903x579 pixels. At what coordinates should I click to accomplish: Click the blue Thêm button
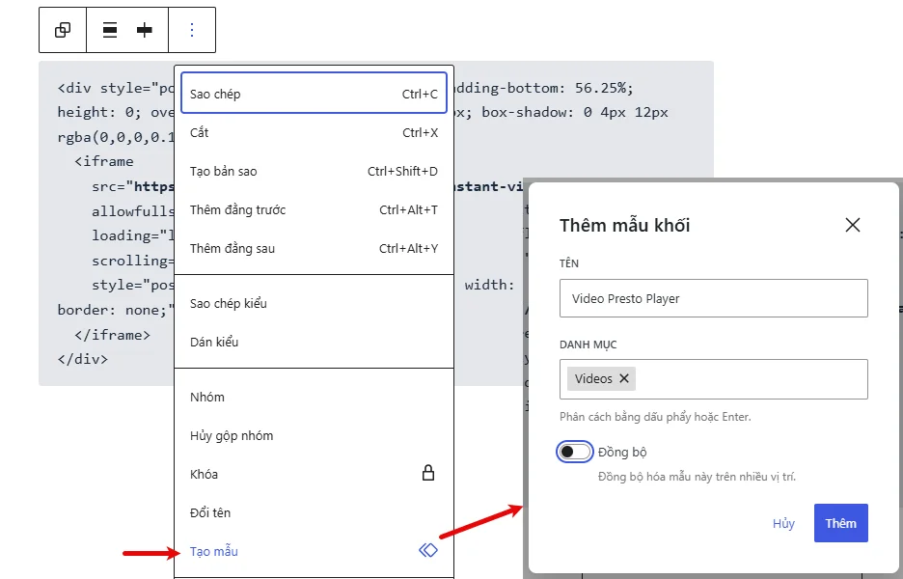point(841,523)
